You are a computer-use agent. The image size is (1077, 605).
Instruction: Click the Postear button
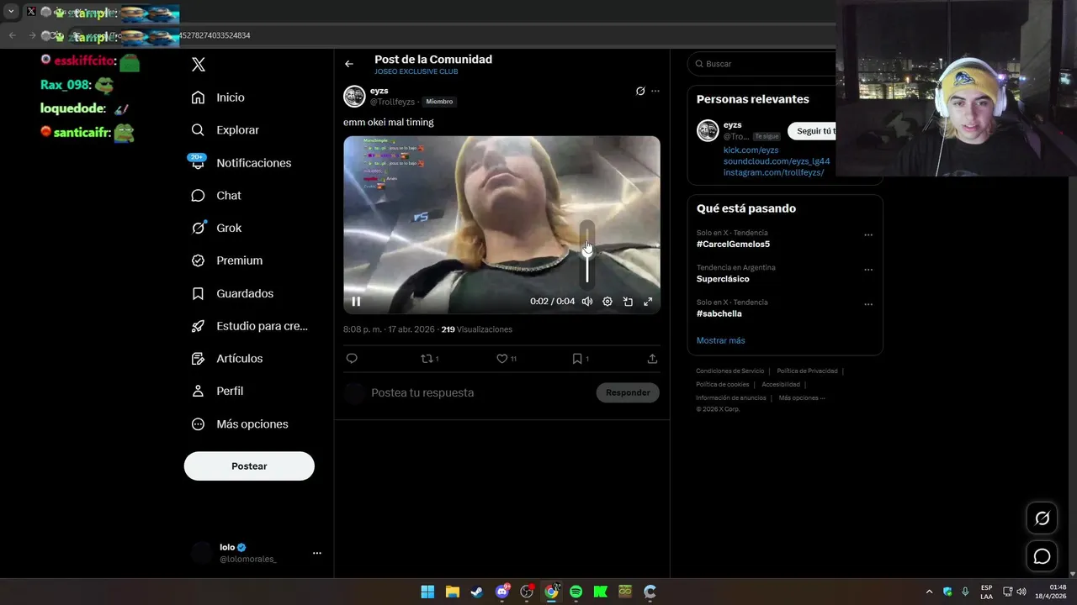(249, 466)
